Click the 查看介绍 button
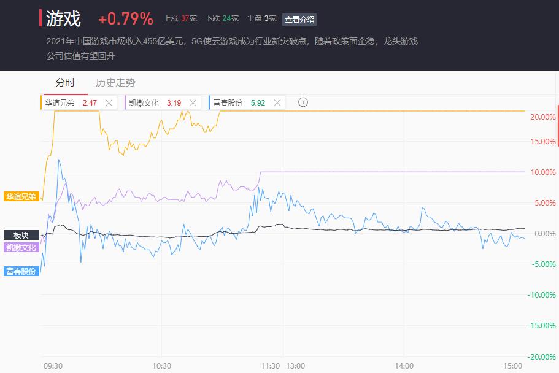559x373 pixels. click(x=299, y=19)
